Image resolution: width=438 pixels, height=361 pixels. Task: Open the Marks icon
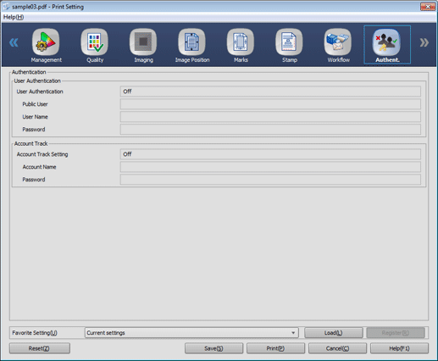[x=241, y=42]
